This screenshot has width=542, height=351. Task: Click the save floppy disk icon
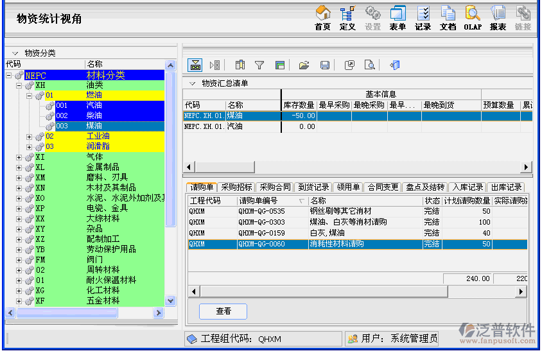click(325, 65)
